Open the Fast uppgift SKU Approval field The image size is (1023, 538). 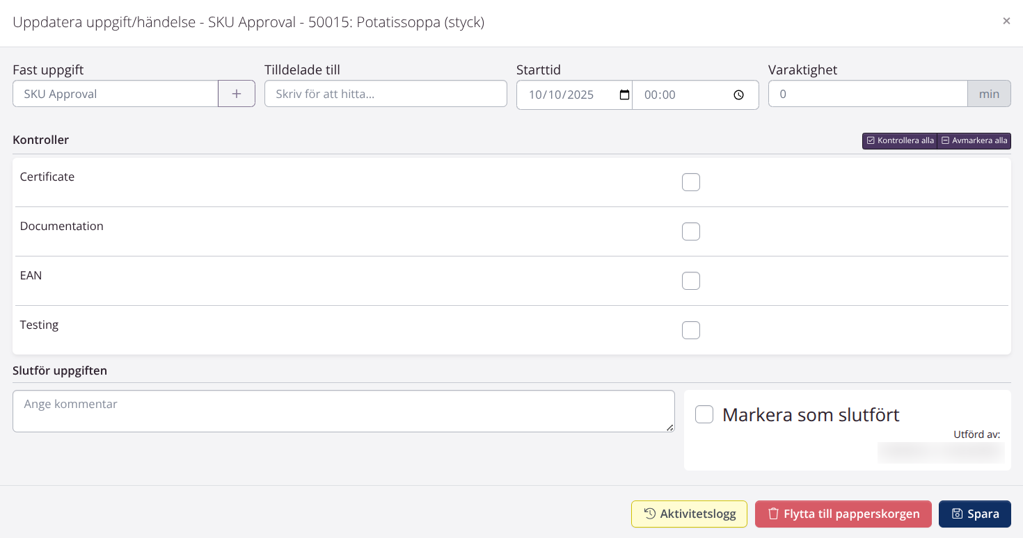[116, 94]
